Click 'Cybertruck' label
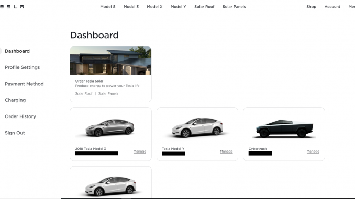 pyautogui.click(x=258, y=149)
